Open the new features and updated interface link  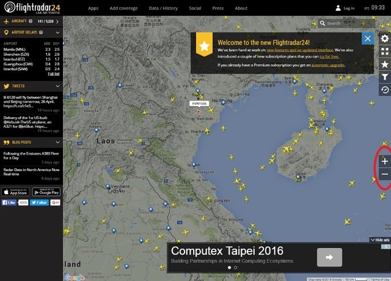pyautogui.click(x=300, y=50)
